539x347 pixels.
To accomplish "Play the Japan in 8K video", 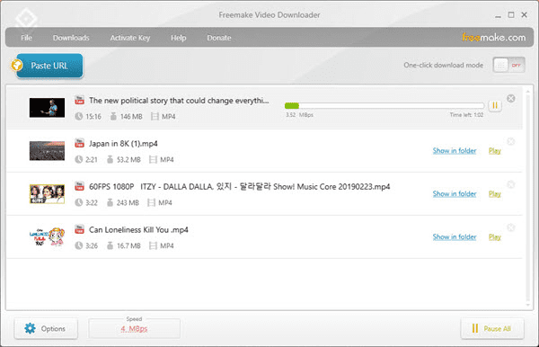I will [x=495, y=151].
